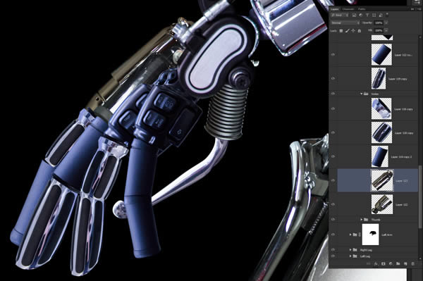
Task: Select the Layer 122 thumbnail
Action: [382, 204]
